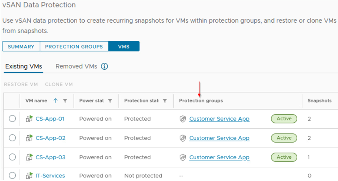Select the CS-App-01 radio button
This screenshot has width=338, height=181.
[12, 119]
